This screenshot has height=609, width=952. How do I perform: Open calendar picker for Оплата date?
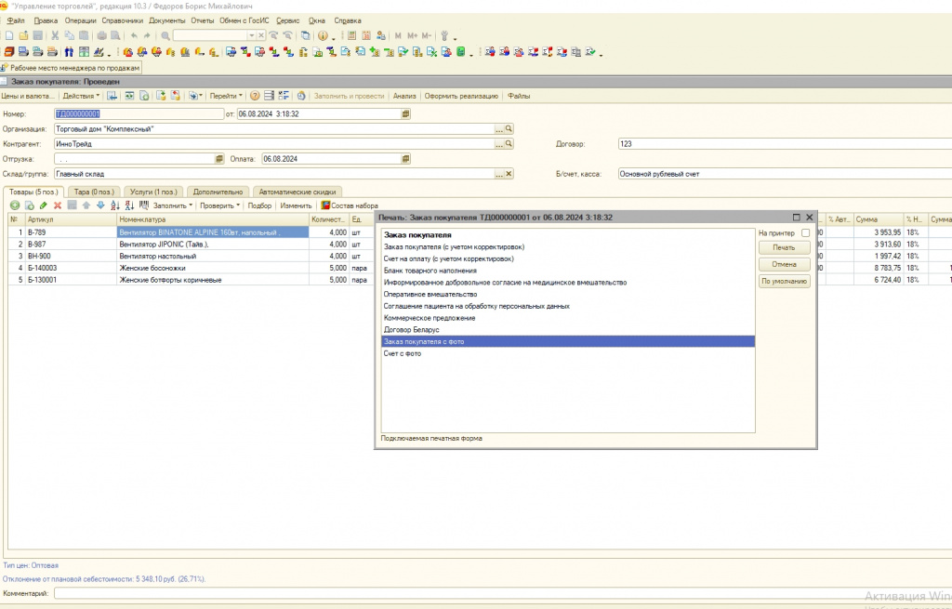(405, 159)
